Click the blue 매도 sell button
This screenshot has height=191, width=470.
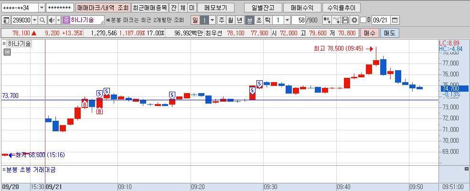[390, 33]
